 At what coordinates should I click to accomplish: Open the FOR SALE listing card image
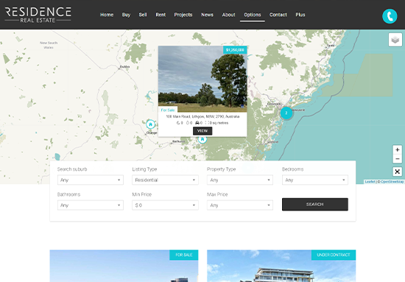[x=124, y=266]
